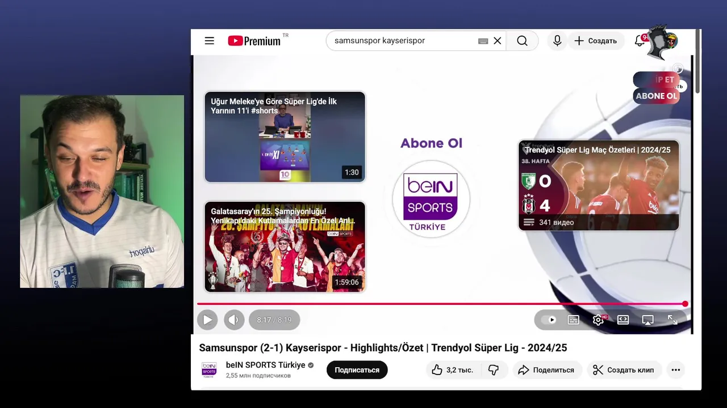Play the video with play button

click(207, 320)
